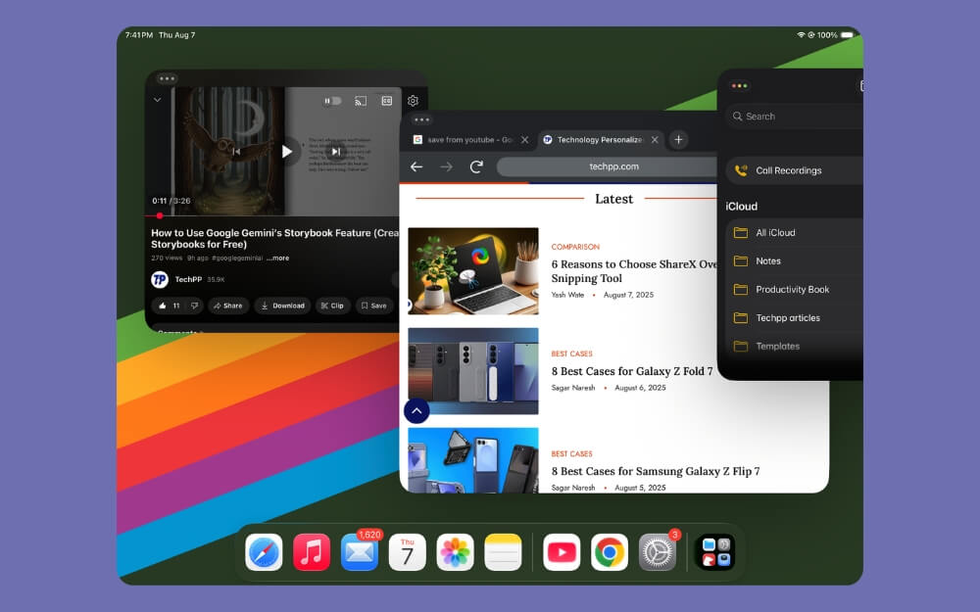The width and height of the screenshot is (980, 612).
Task: Open the Productivity Book folder
Action: coord(795,289)
